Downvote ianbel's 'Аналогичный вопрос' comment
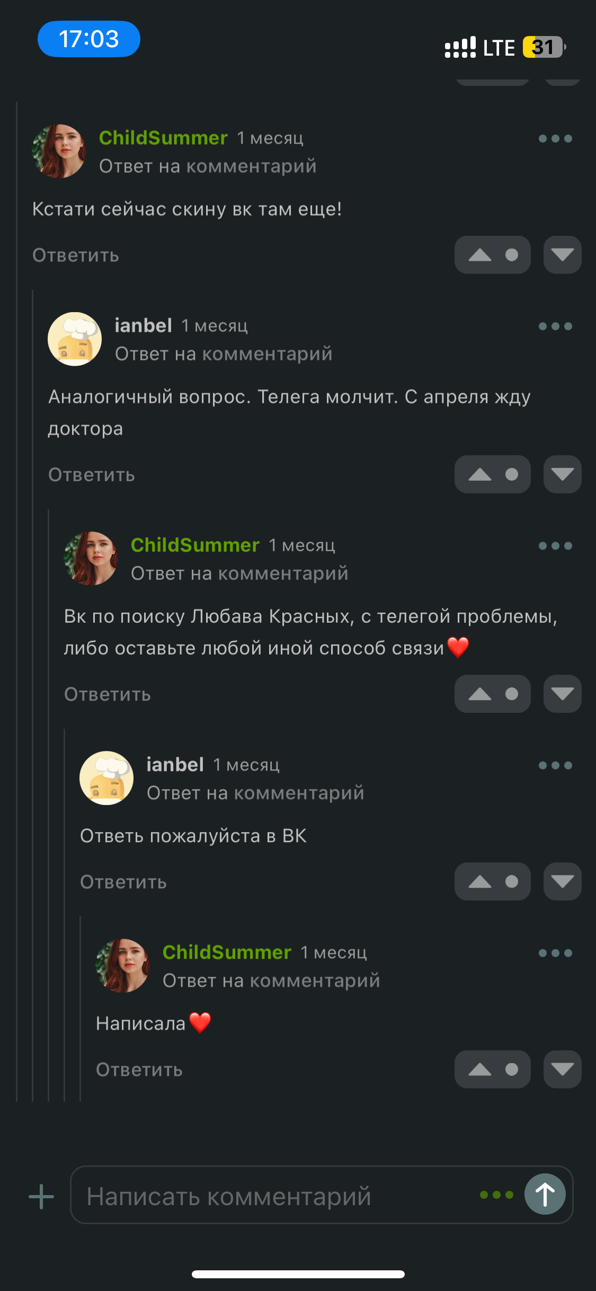Screen dimensions: 596x1291 click(562, 474)
